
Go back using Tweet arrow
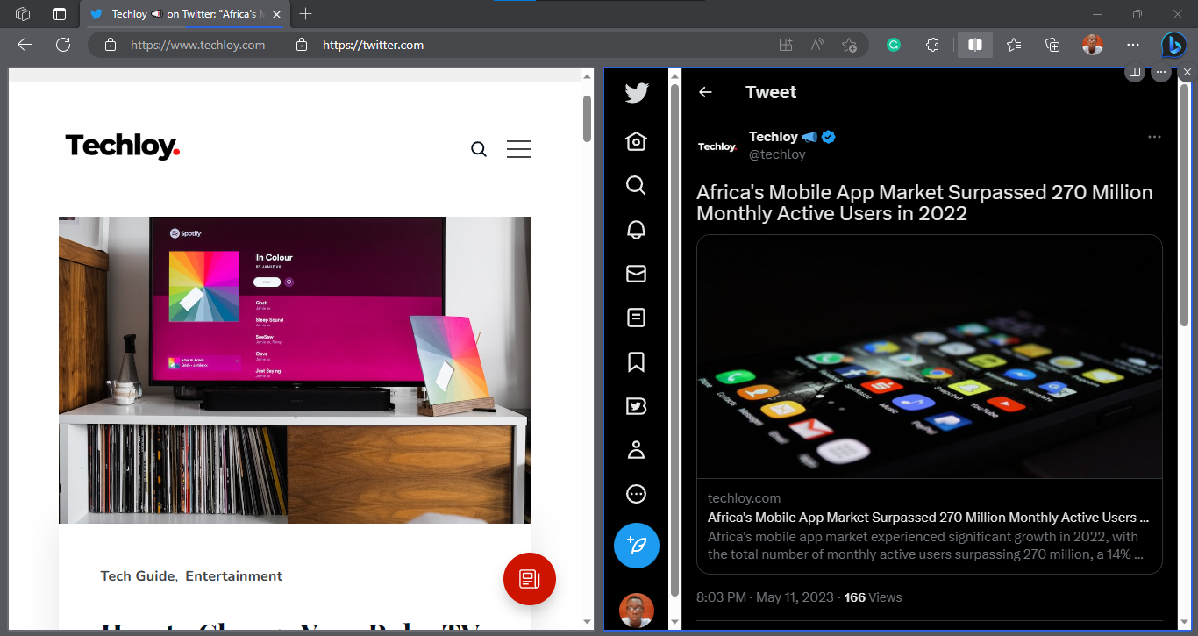pos(705,92)
